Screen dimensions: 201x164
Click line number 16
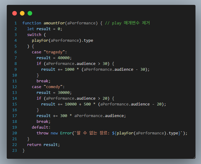point(14,110)
